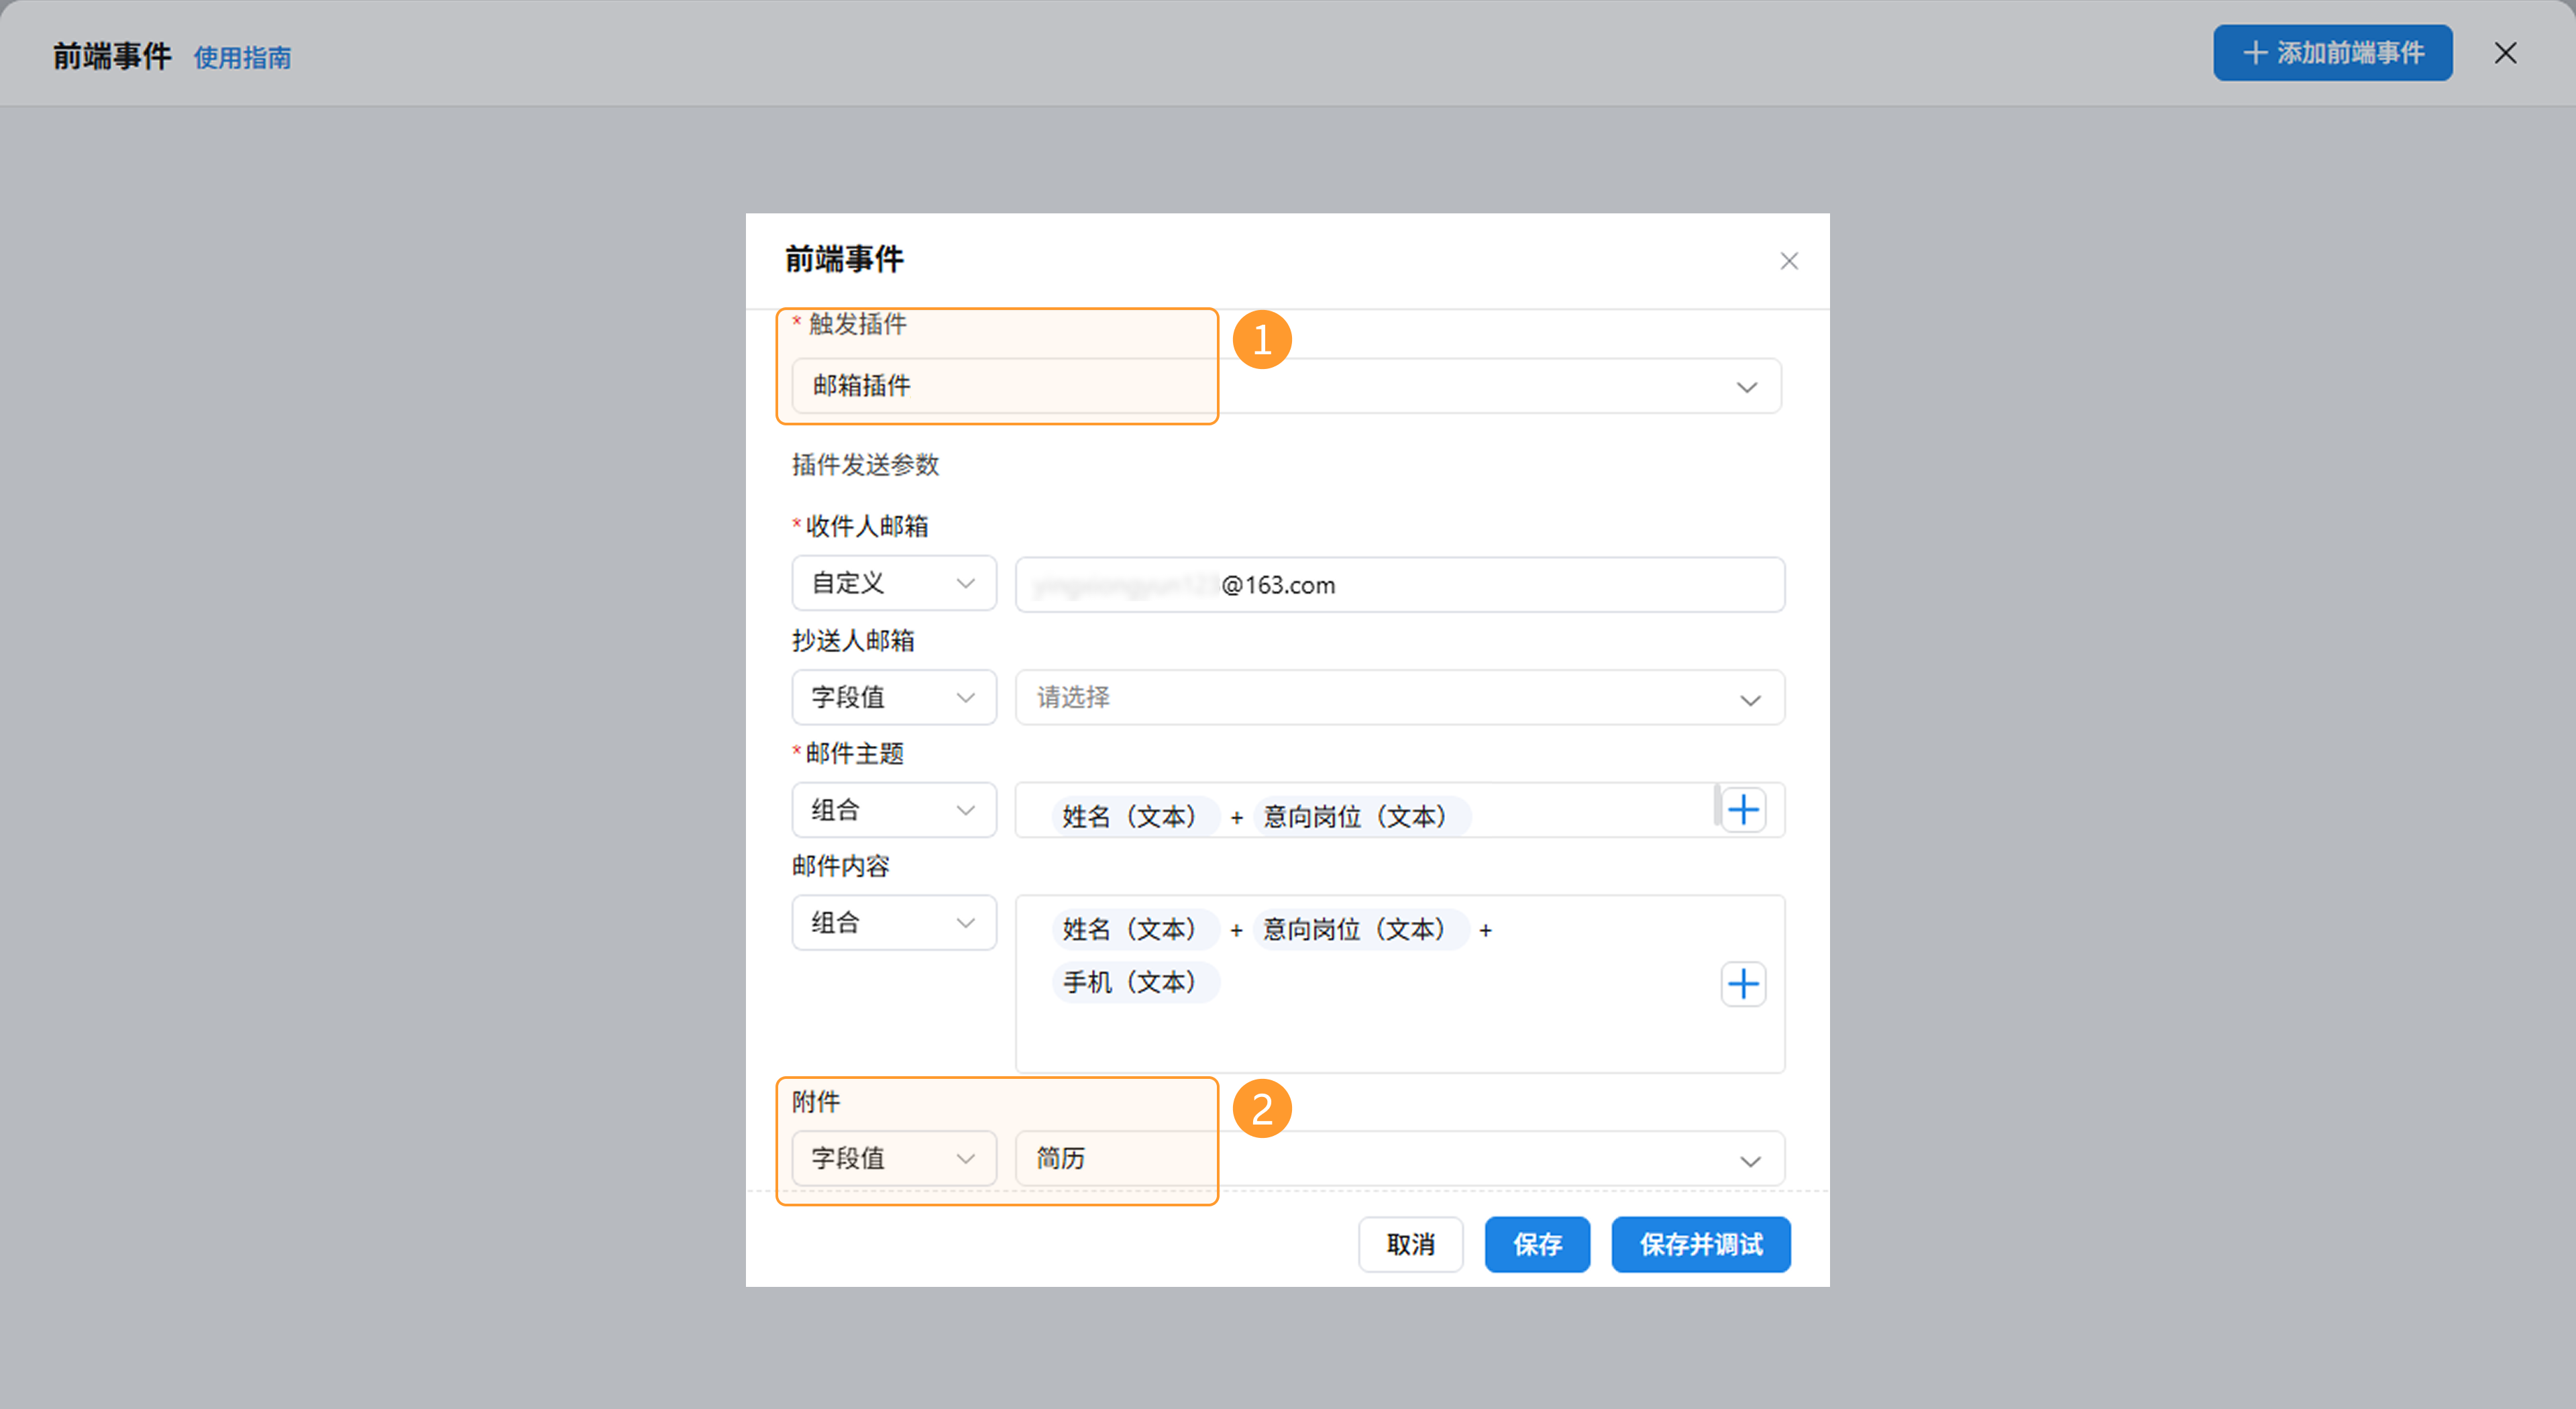Expand the 请选择 dropdown for 抄送人邮箱
Screen dimensions: 2576x1409
pos(1398,698)
